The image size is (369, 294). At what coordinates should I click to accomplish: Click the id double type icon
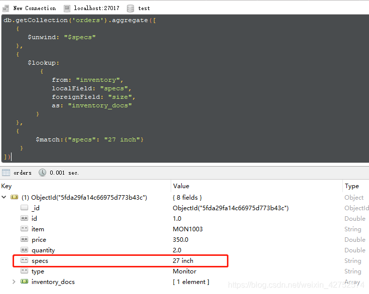click(x=24, y=218)
